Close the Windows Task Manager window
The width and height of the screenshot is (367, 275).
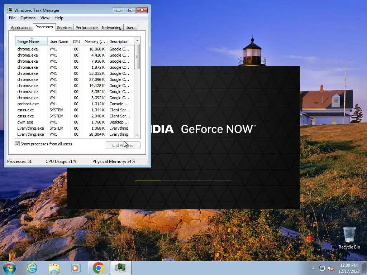coord(142,10)
